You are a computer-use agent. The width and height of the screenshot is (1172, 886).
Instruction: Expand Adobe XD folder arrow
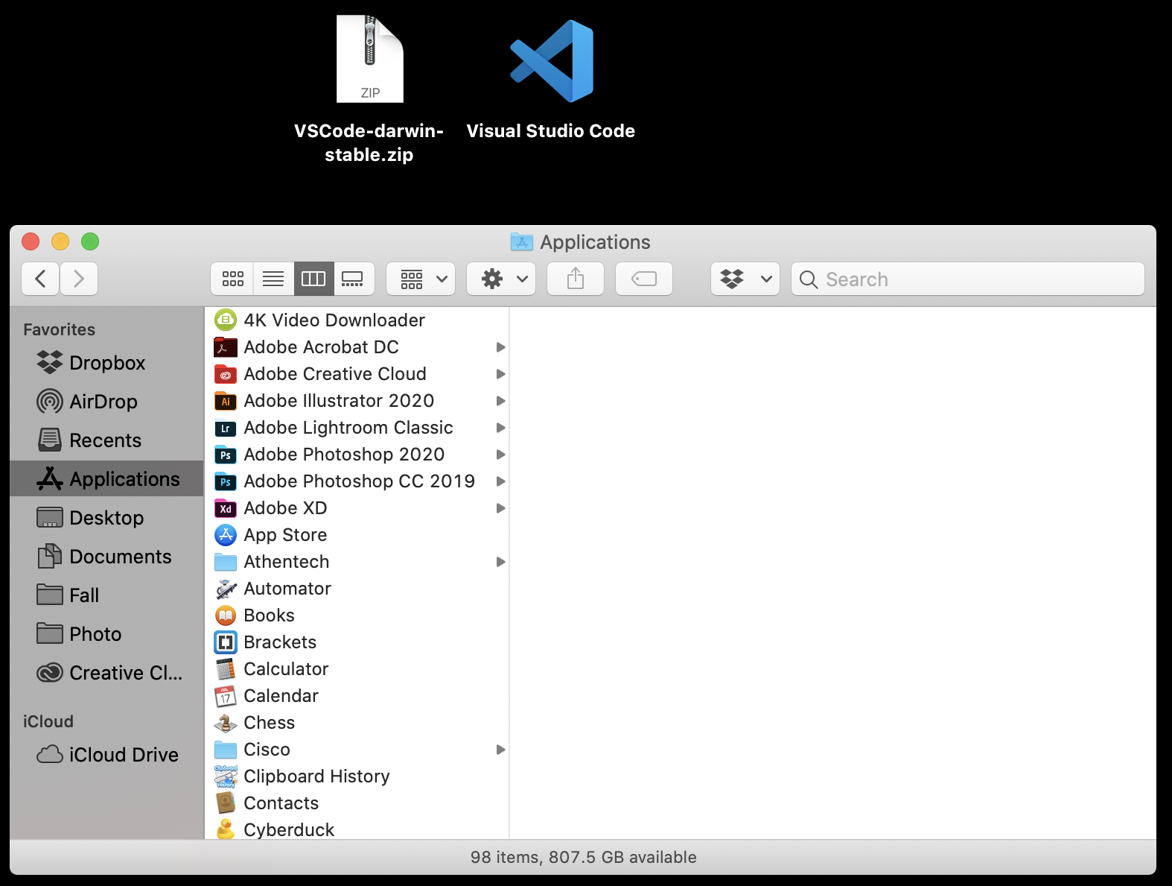(x=500, y=508)
